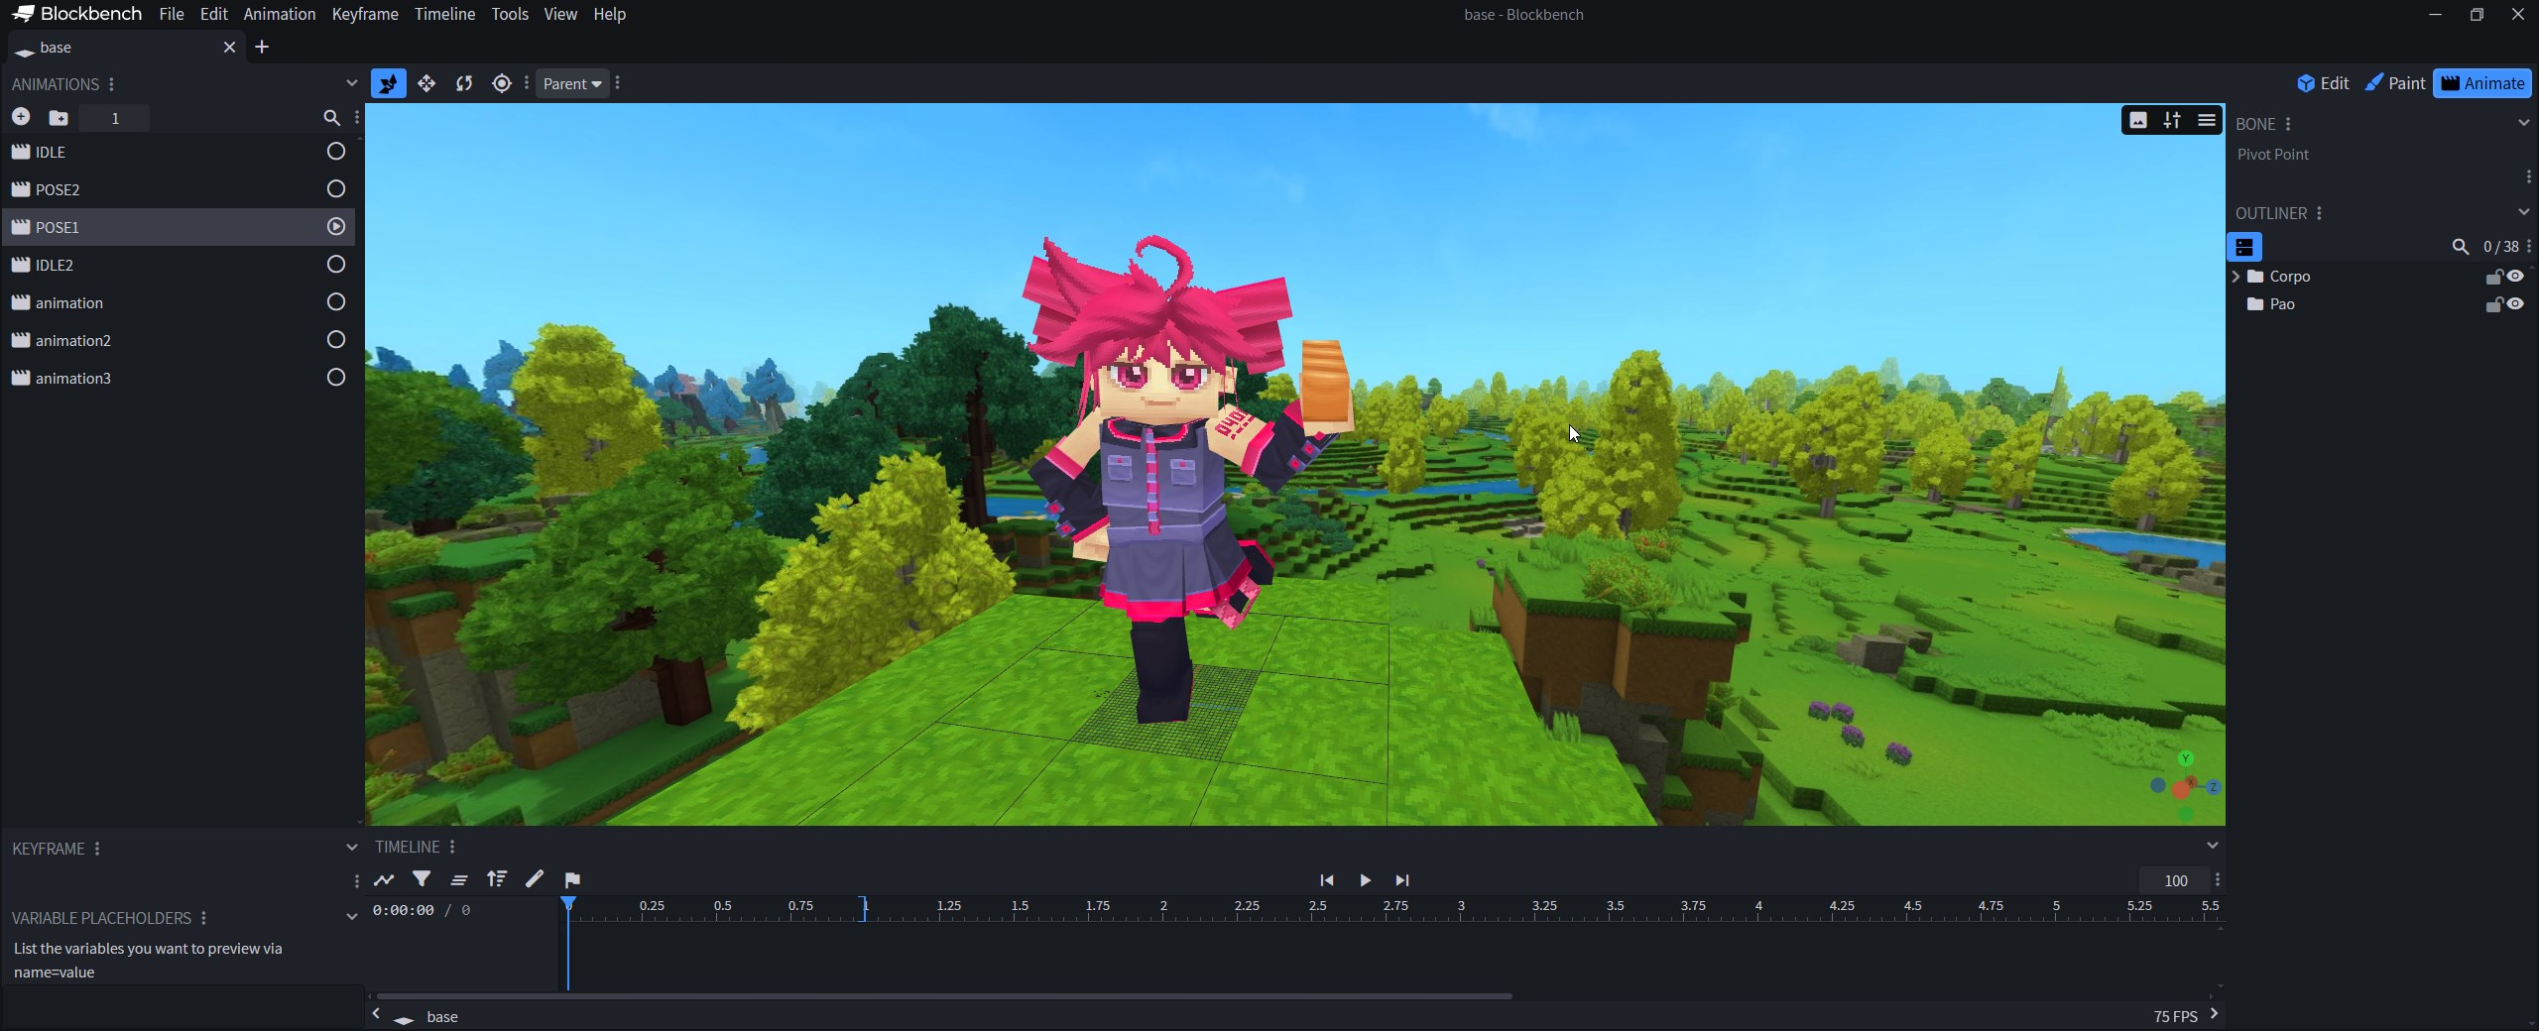Open the viewport hamburger menu
This screenshot has height=1031, width=2539.
point(2206,120)
